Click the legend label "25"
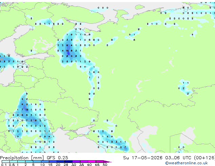 tap(66, 165)
